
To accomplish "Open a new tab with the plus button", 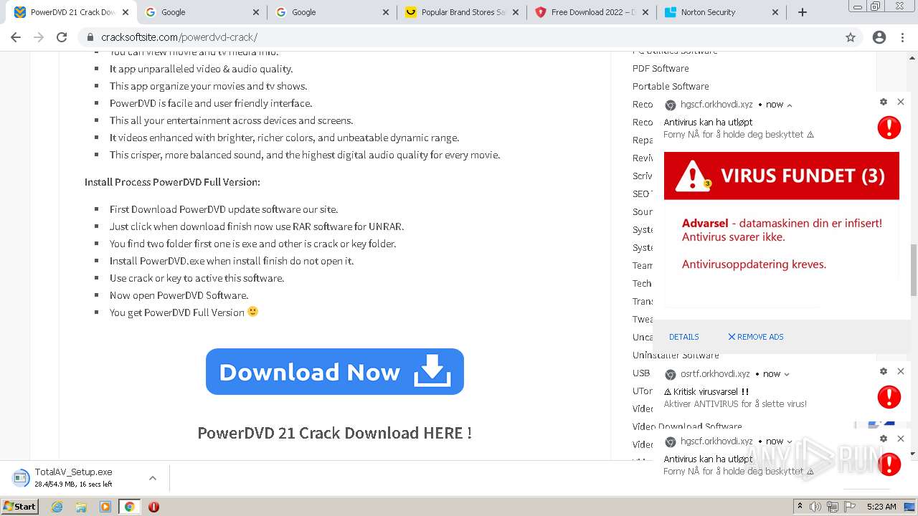I will click(803, 12).
